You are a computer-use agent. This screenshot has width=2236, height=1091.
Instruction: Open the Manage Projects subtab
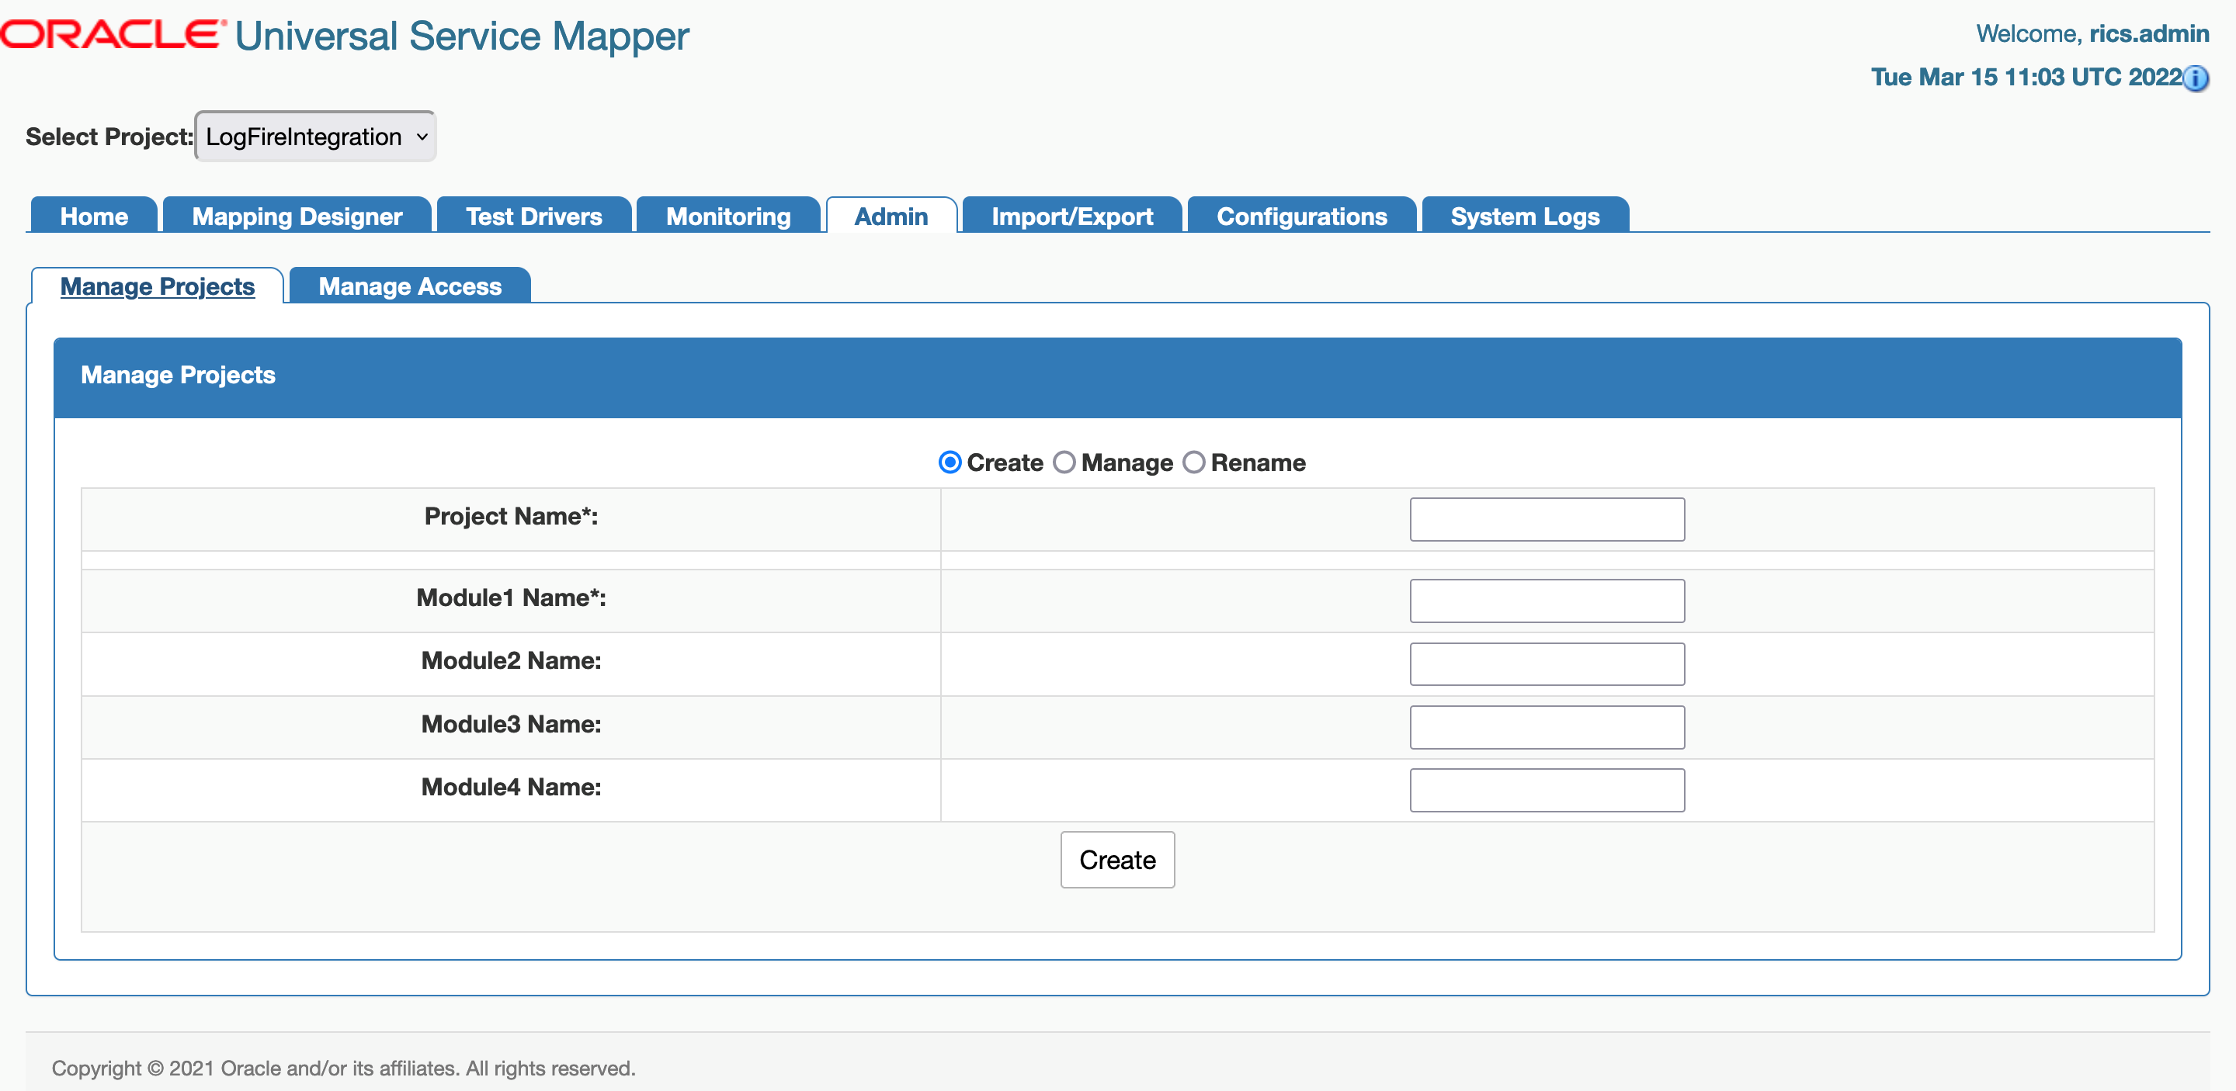tap(157, 286)
